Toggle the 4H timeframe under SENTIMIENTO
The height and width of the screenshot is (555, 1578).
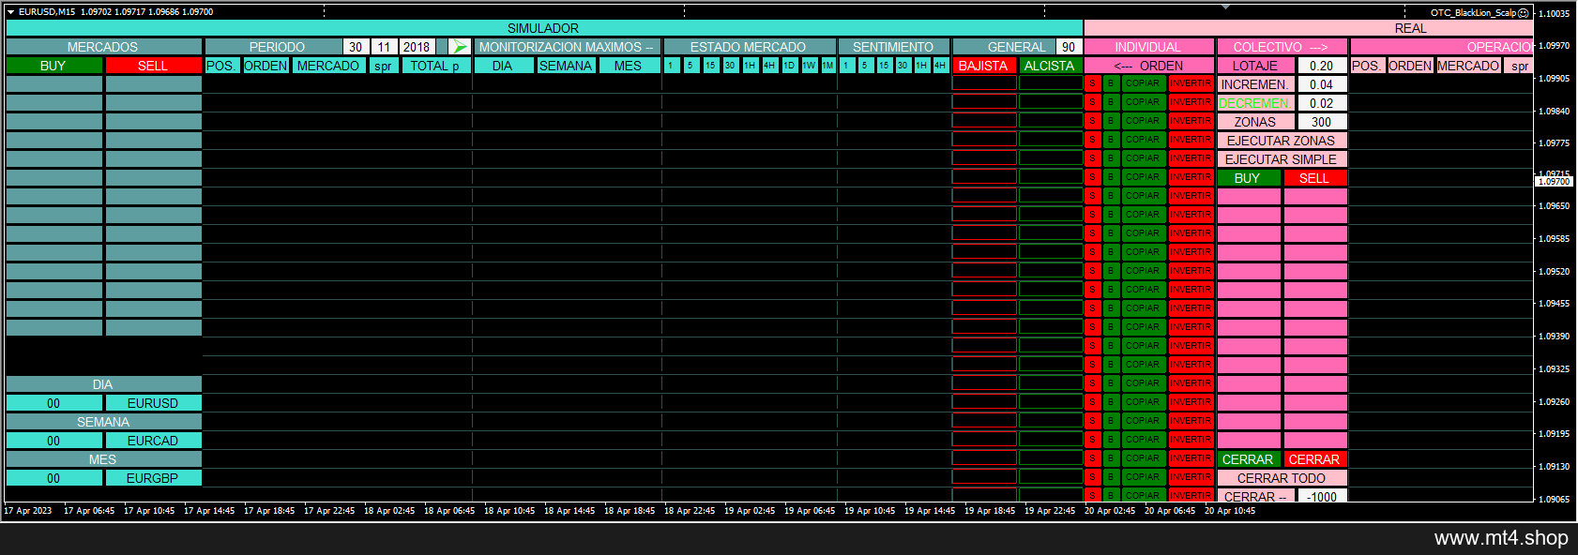tap(940, 66)
